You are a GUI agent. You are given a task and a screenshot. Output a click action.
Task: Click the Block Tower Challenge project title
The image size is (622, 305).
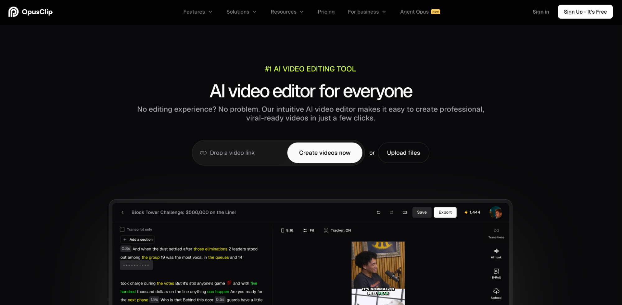tap(184, 212)
